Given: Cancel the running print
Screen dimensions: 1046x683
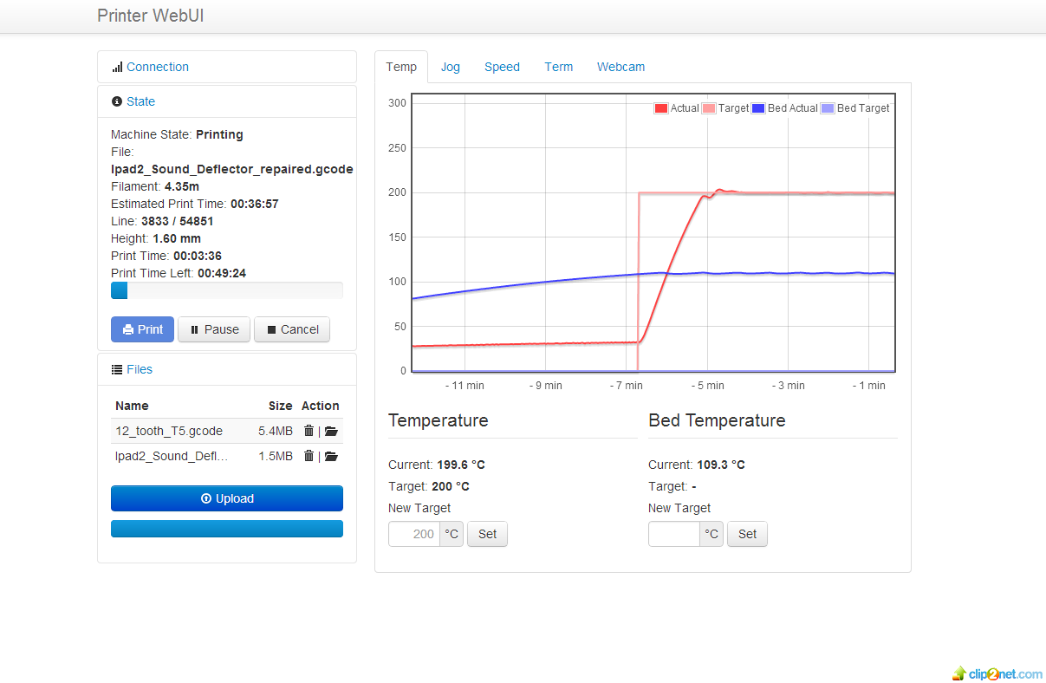Looking at the screenshot, I should (x=292, y=329).
